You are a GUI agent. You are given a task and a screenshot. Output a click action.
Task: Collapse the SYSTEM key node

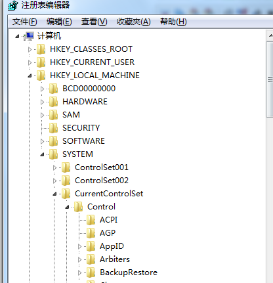tap(42, 155)
